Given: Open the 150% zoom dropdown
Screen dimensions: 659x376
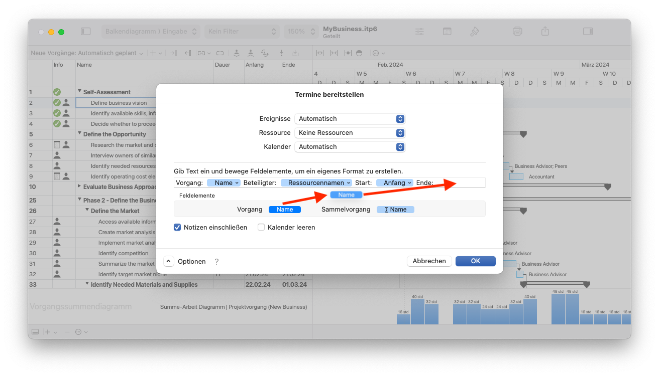Looking at the screenshot, I should 301,31.
